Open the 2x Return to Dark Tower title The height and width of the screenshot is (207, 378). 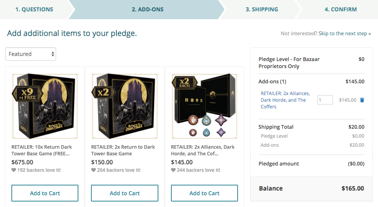coord(123,150)
